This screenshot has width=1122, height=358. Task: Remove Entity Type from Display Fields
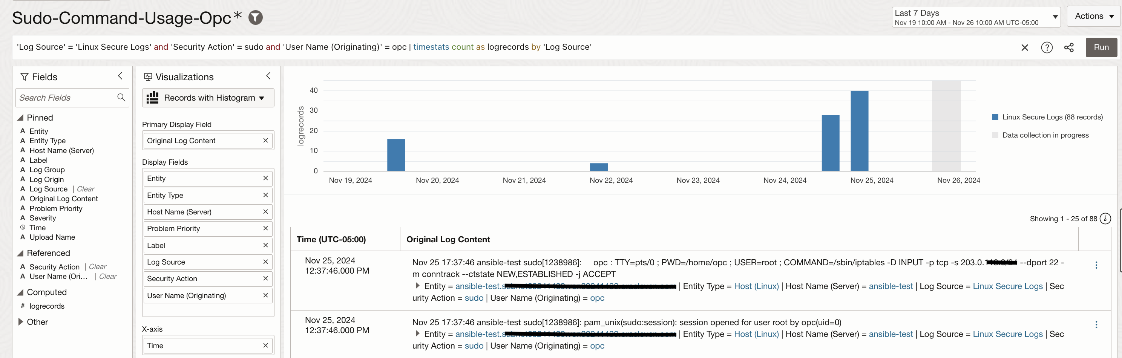tap(265, 195)
